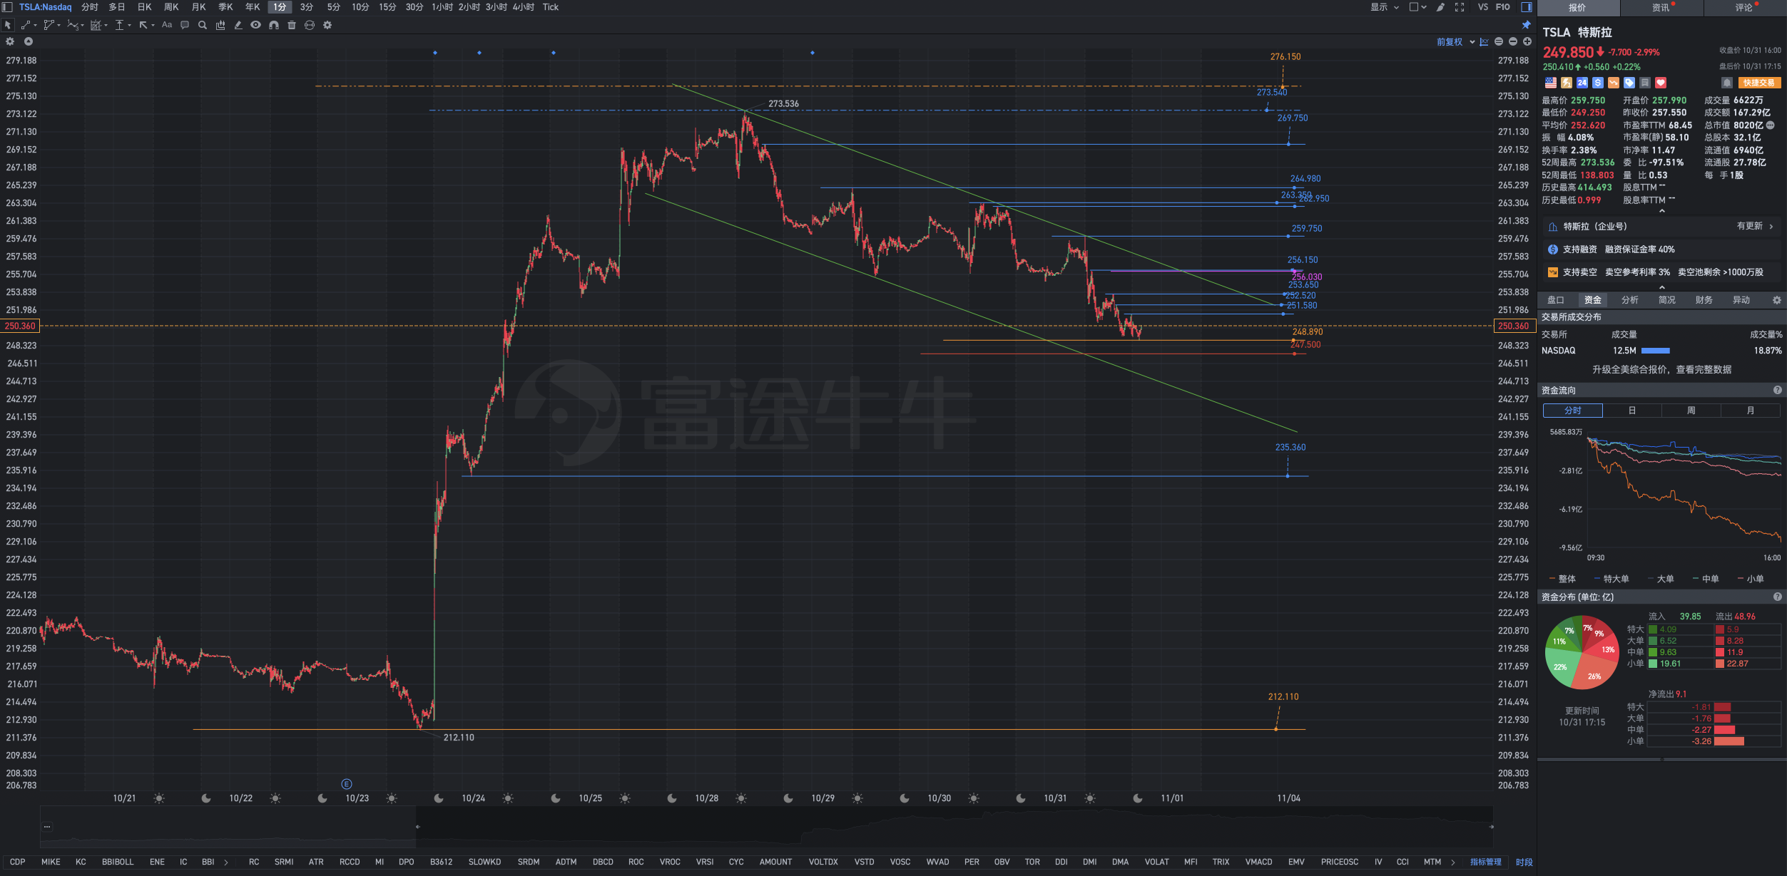Zoom out chart with minus icon
This screenshot has width=1787, height=876.
(1513, 42)
